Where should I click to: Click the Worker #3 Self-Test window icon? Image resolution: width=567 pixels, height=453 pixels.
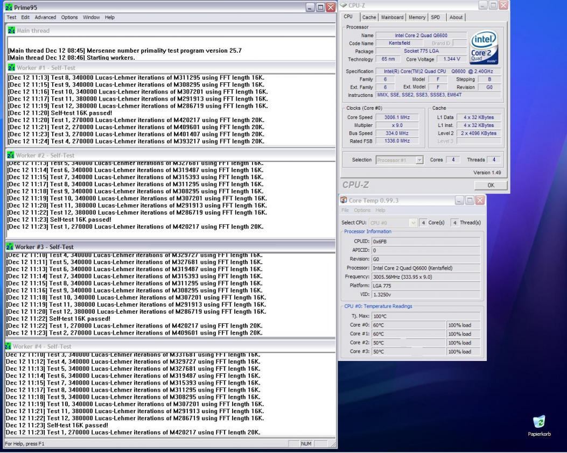(x=10, y=247)
